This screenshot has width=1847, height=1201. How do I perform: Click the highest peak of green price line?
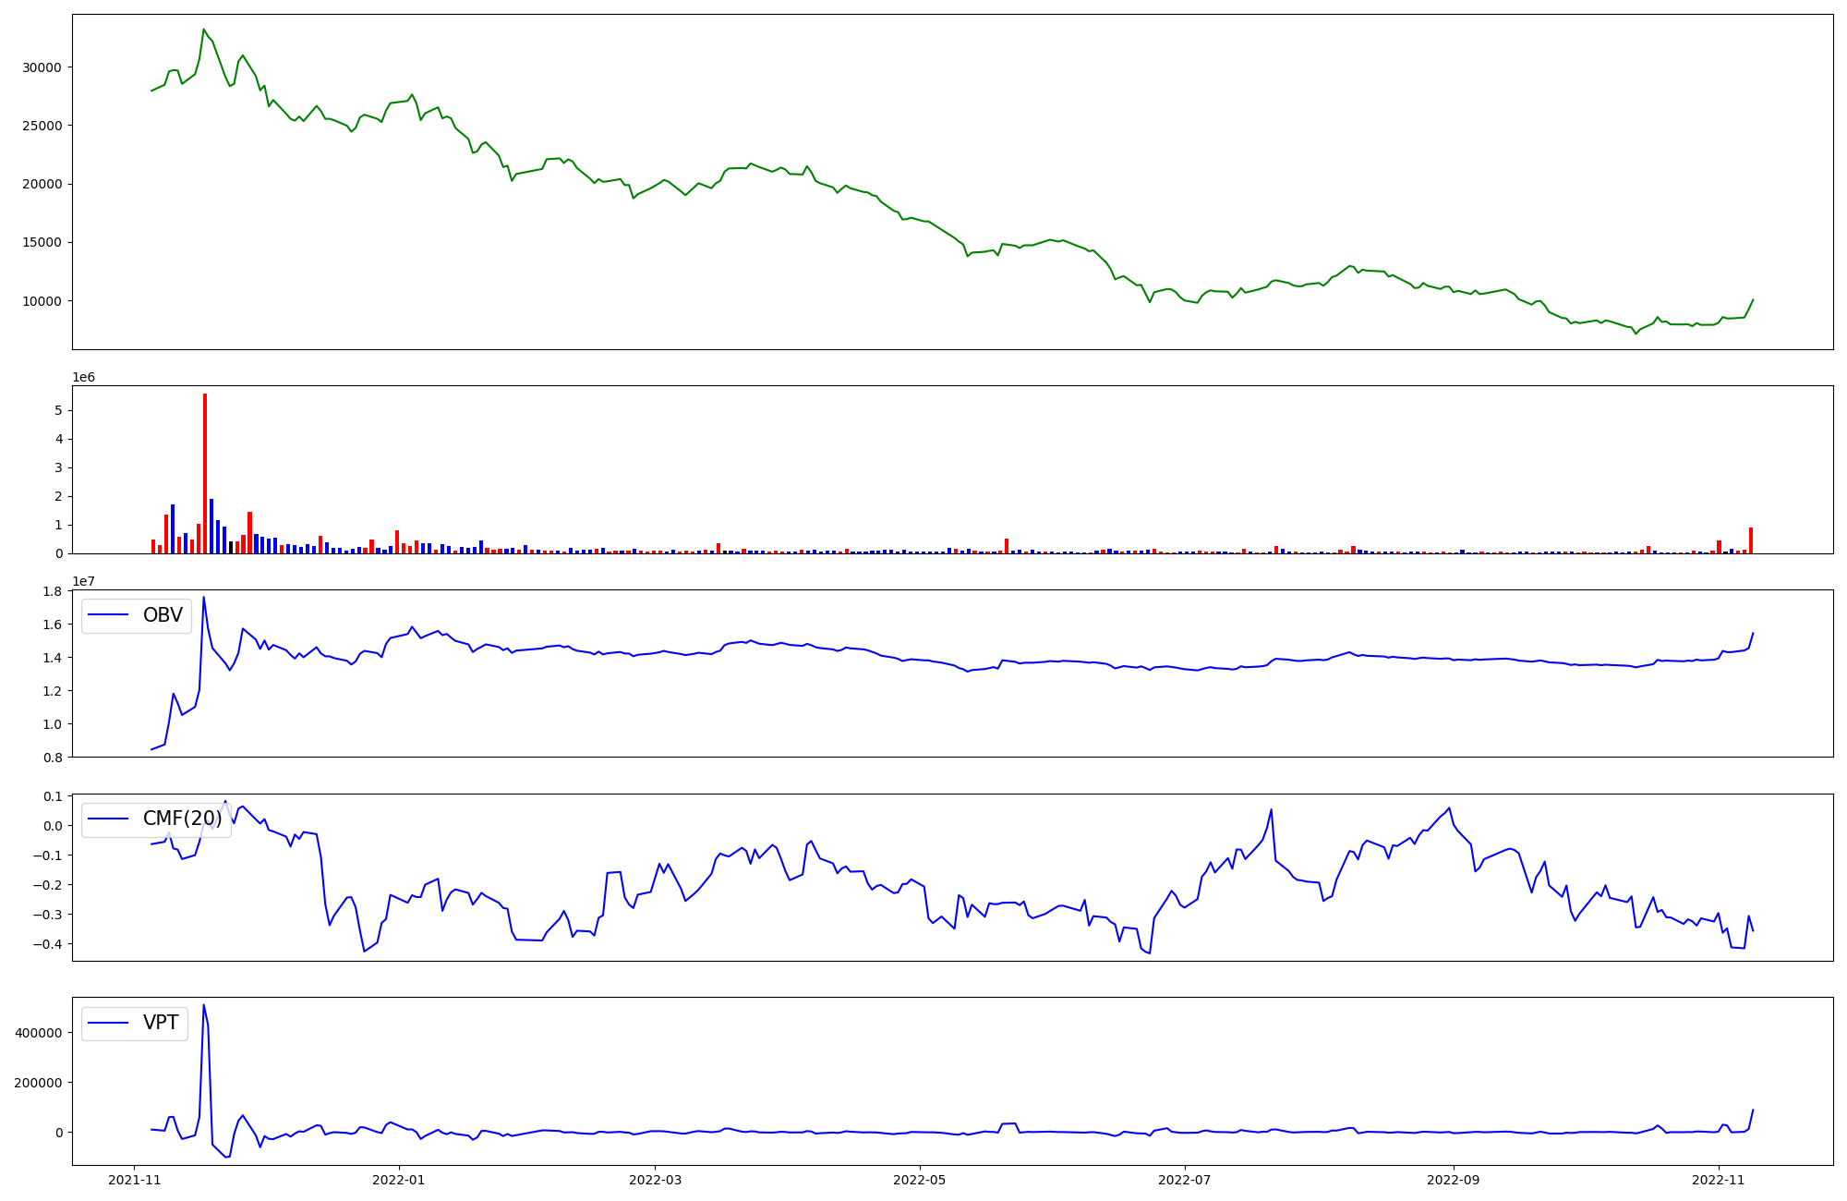(x=204, y=30)
